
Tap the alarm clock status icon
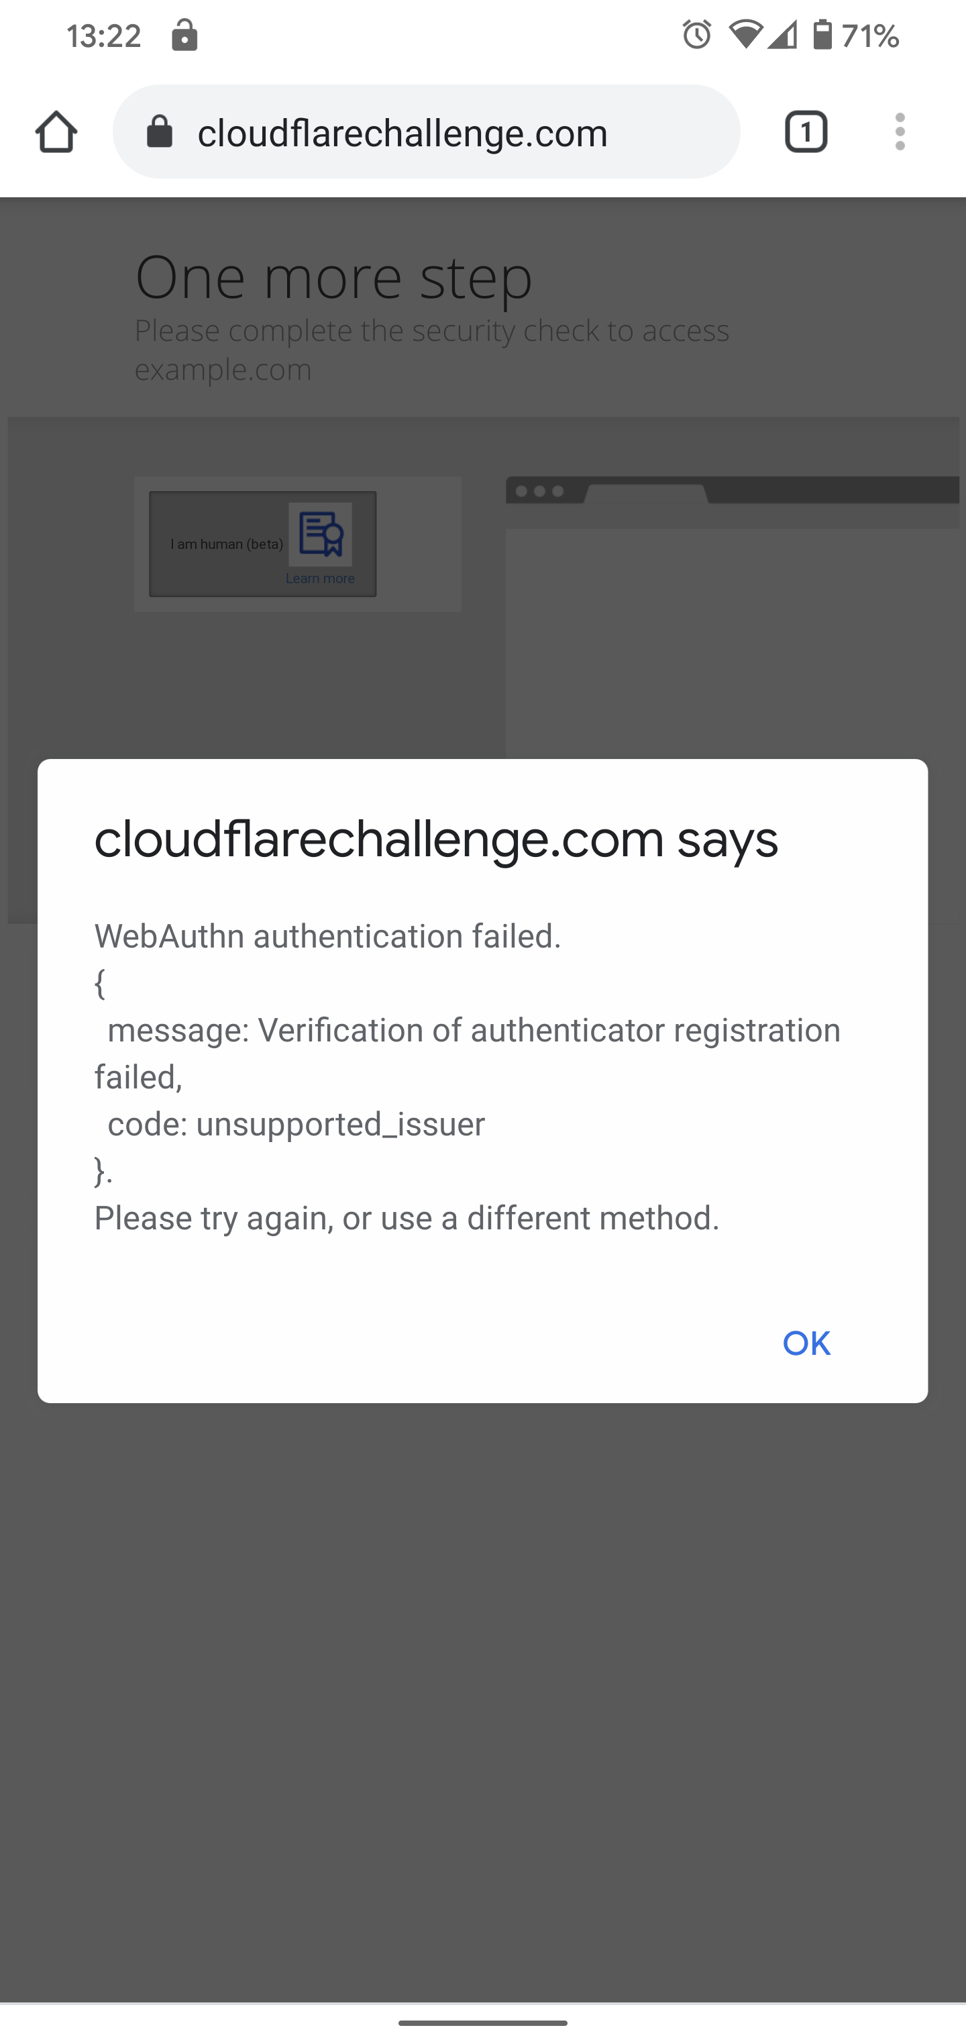click(697, 36)
